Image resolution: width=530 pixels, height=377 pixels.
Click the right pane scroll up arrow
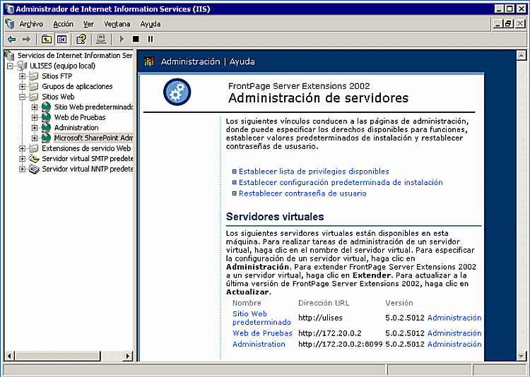pyautogui.click(x=522, y=55)
